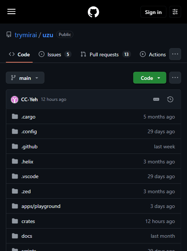This screenshot has height=251, width=187.
Task: Open the .cargo folder
Action: tap(28, 117)
